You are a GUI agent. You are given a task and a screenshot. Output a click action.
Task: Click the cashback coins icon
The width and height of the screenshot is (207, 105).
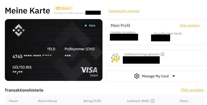tap(115, 58)
